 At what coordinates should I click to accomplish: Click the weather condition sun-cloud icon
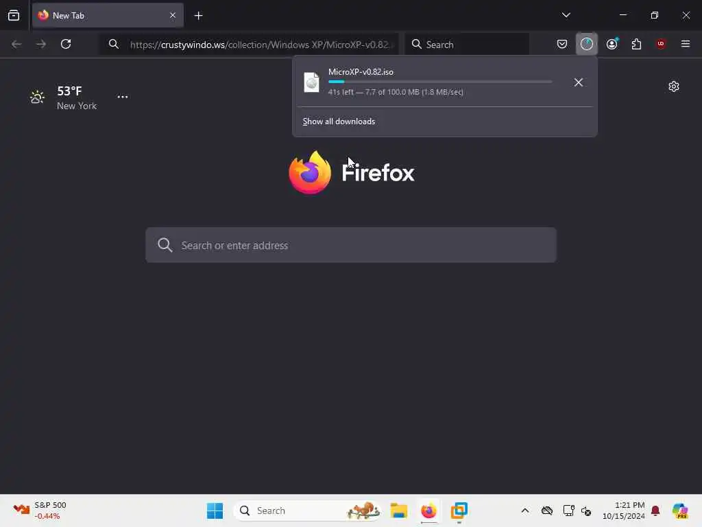click(x=37, y=97)
